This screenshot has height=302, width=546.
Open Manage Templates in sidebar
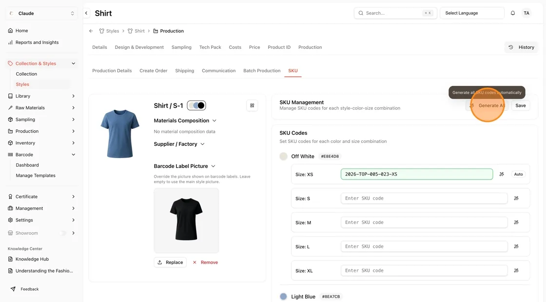pyautogui.click(x=36, y=176)
